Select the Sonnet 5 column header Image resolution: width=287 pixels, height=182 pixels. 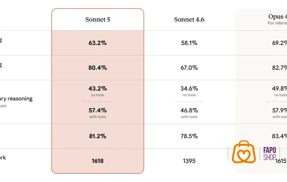pos(98,20)
